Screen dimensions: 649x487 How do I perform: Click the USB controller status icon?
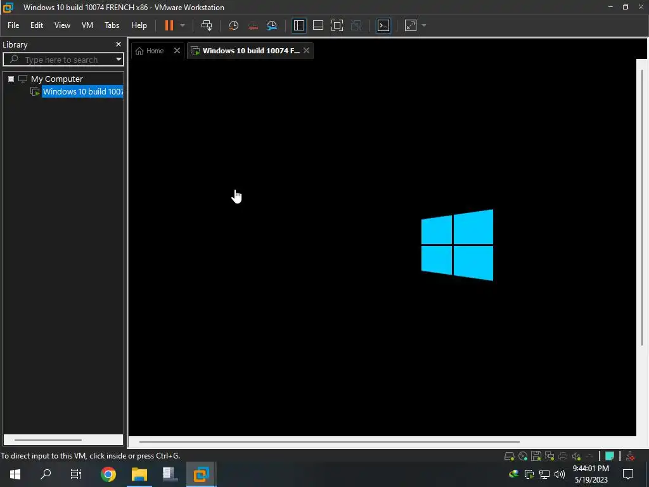click(x=589, y=457)
